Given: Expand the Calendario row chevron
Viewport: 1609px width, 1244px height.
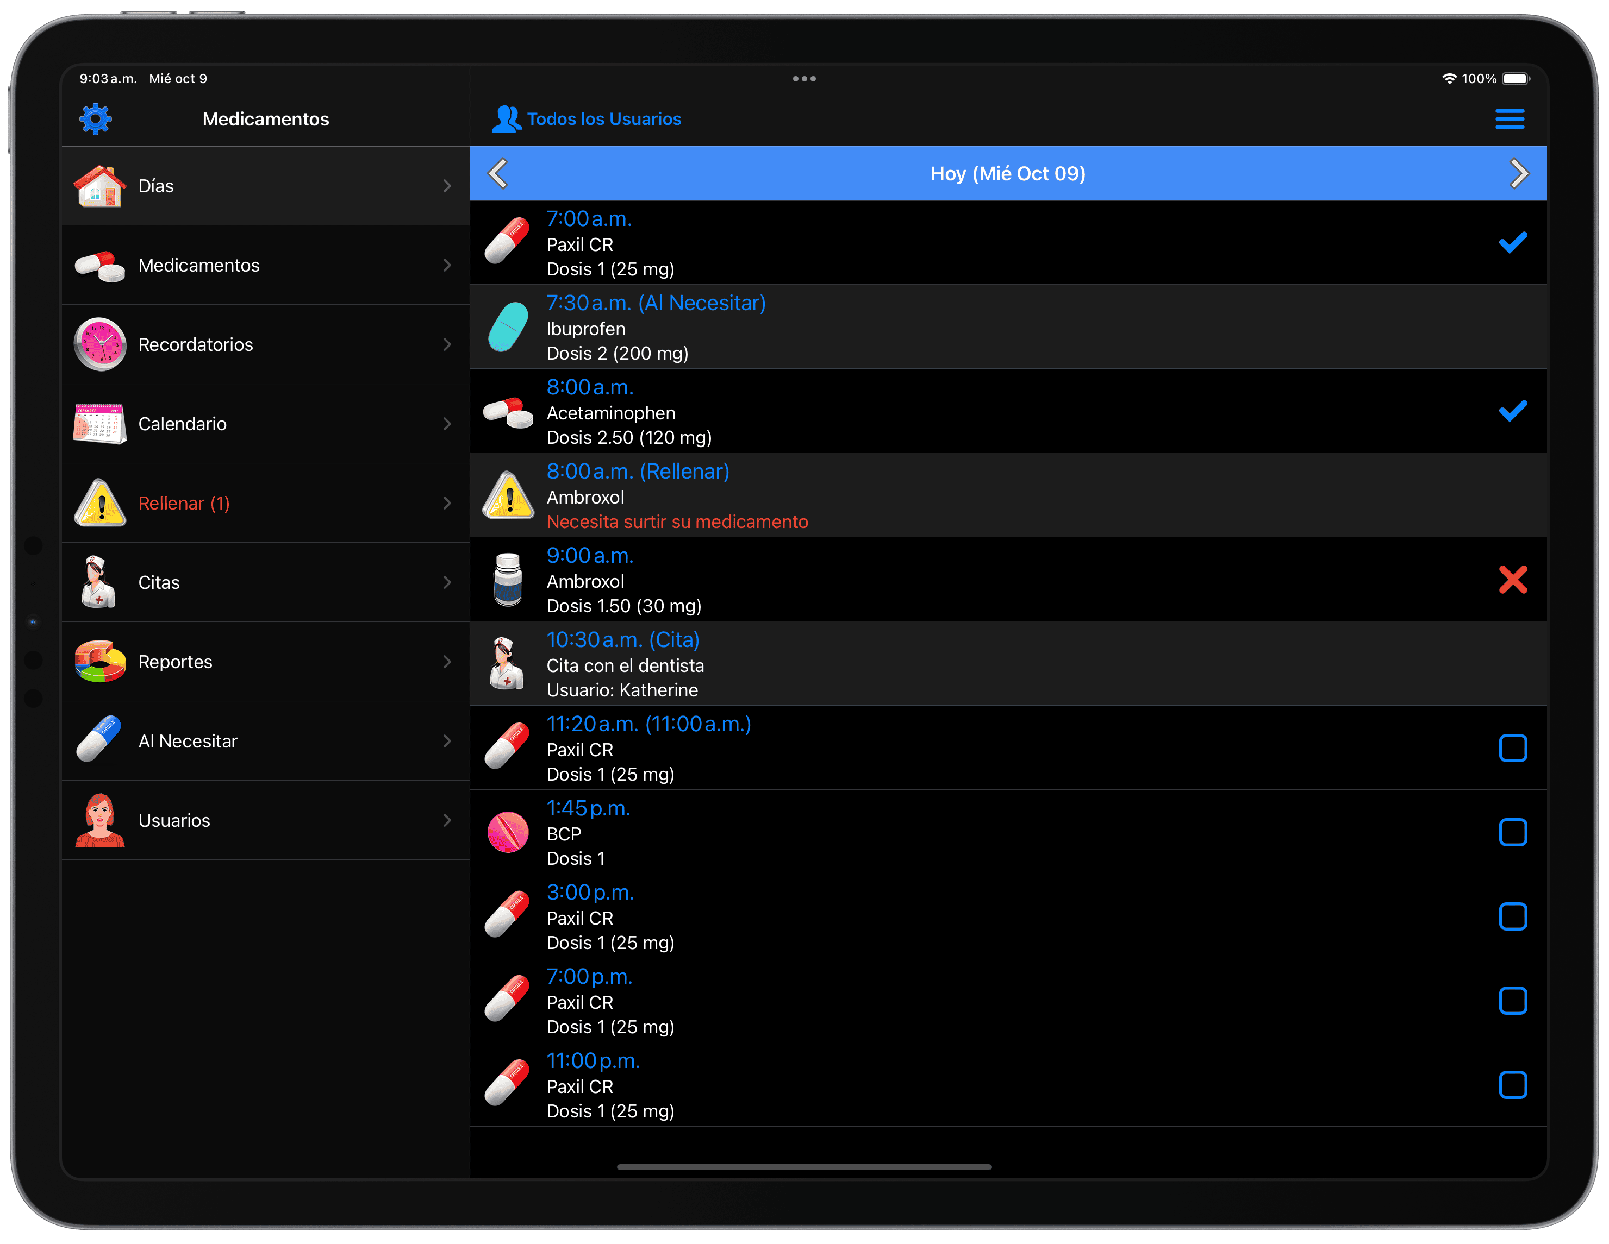Looking at the screenshot, I should coord(447,424).
